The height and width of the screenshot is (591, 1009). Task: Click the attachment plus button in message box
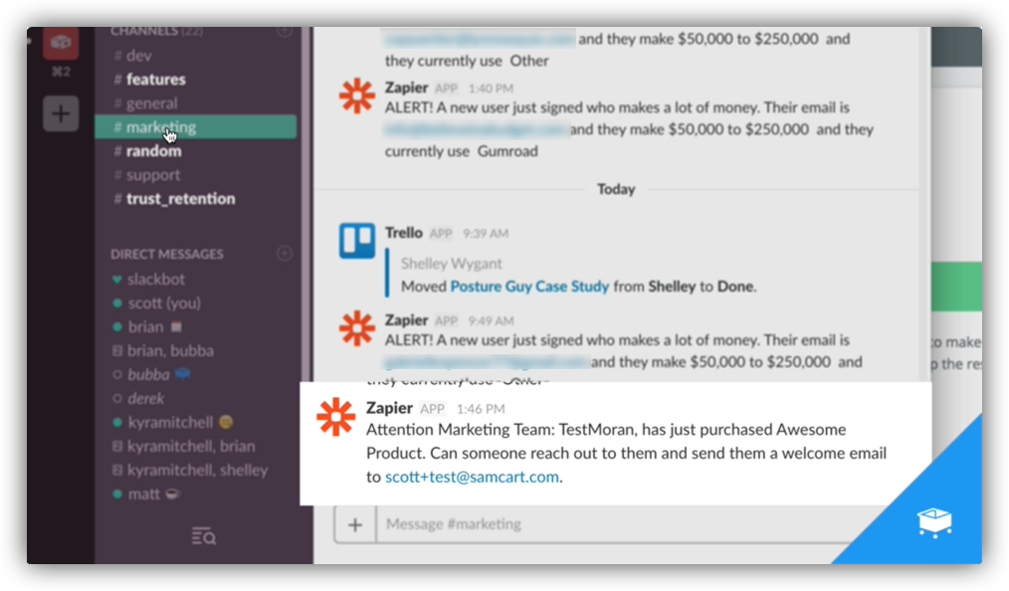355,524
